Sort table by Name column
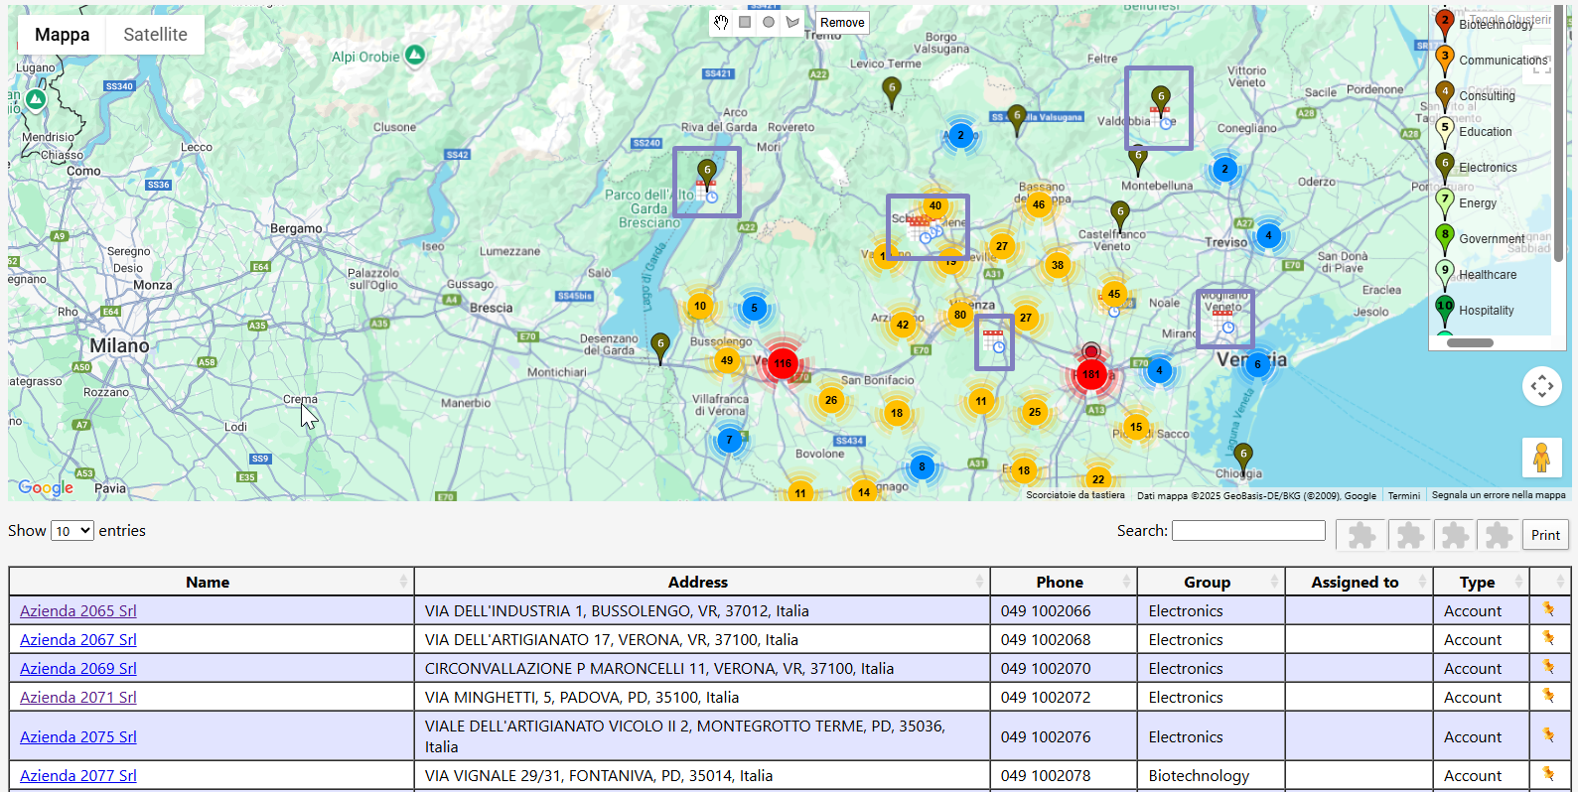Viewport: 1578px width, 792px height. tap(209, 582)
